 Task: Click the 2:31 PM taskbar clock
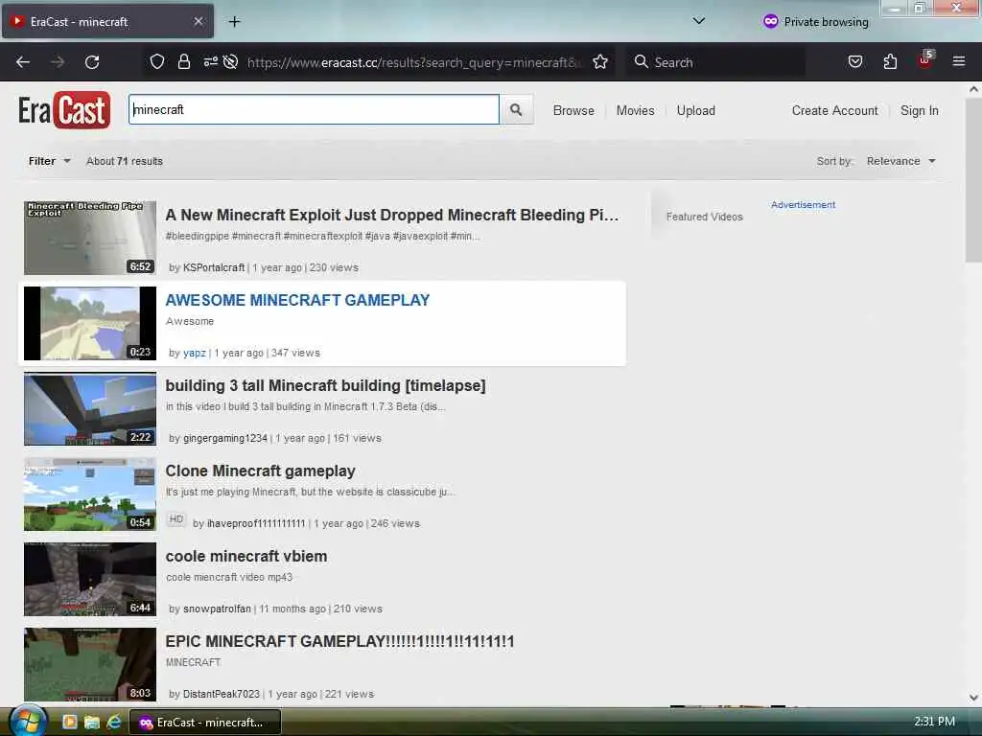tap(934, 722)
